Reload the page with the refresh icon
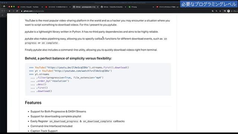 [17, 11]
